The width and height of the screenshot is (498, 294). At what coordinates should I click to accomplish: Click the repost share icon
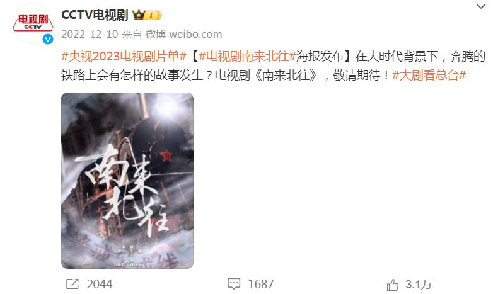click(x=72, y=284)
